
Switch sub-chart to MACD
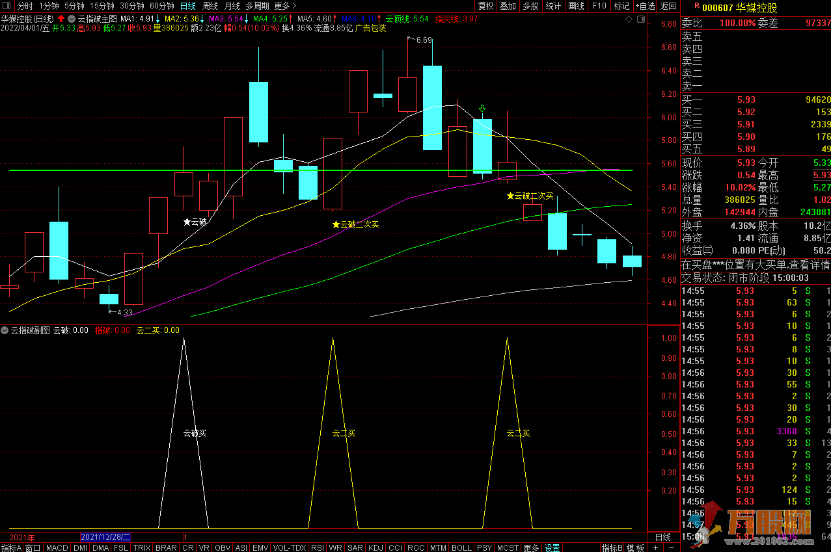pyautogui.click(x=57, y=547)
